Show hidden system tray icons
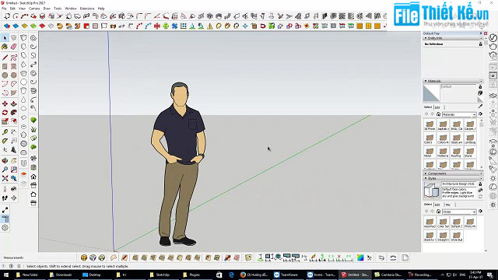 tap(443, 275)
